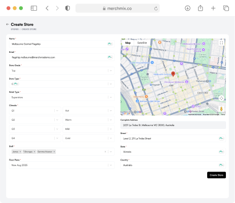Reload the page with the refresh icon
The width and height of the screenshot is (235, 203).
156,8
